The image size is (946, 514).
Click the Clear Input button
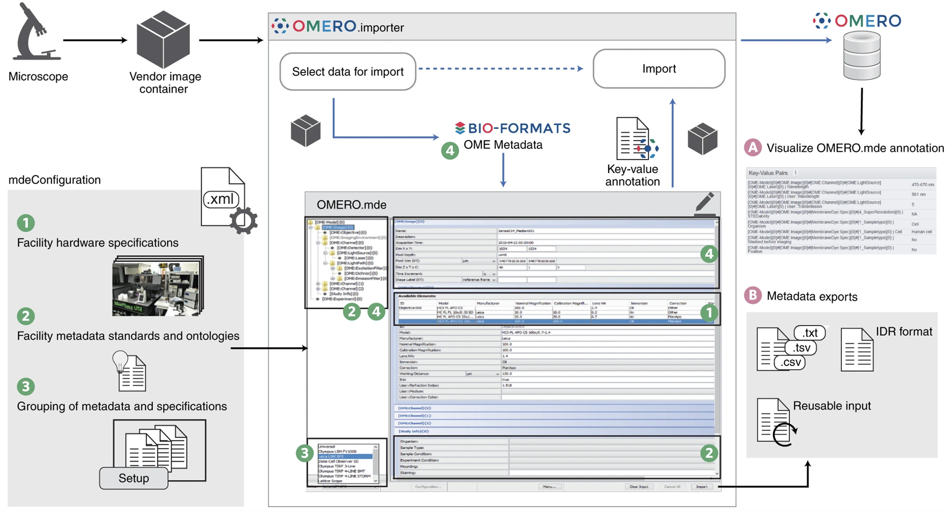(638, 487)
